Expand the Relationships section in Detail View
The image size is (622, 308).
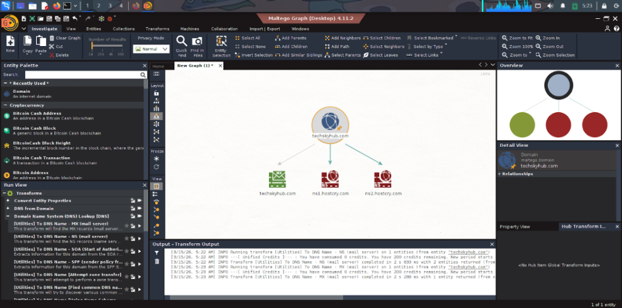pos(500,173)
